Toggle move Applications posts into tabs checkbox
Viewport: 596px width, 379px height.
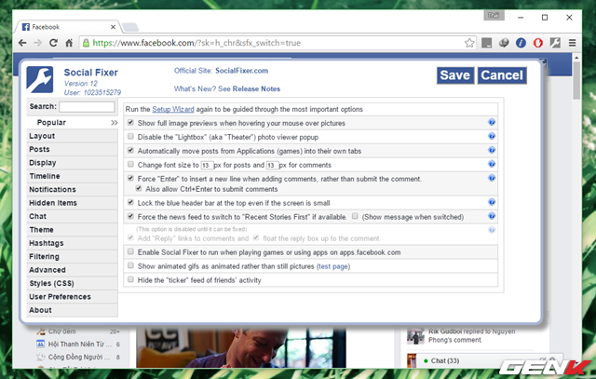tap(130, 150)
